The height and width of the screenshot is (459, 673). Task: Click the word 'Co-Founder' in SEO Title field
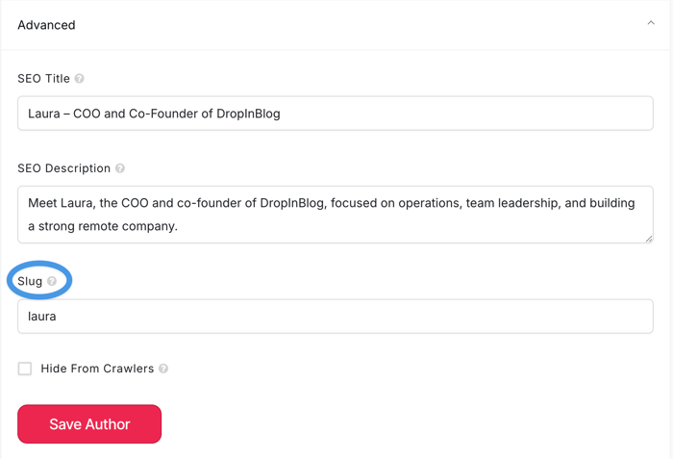pyautogui.click(x=162, y=114)
